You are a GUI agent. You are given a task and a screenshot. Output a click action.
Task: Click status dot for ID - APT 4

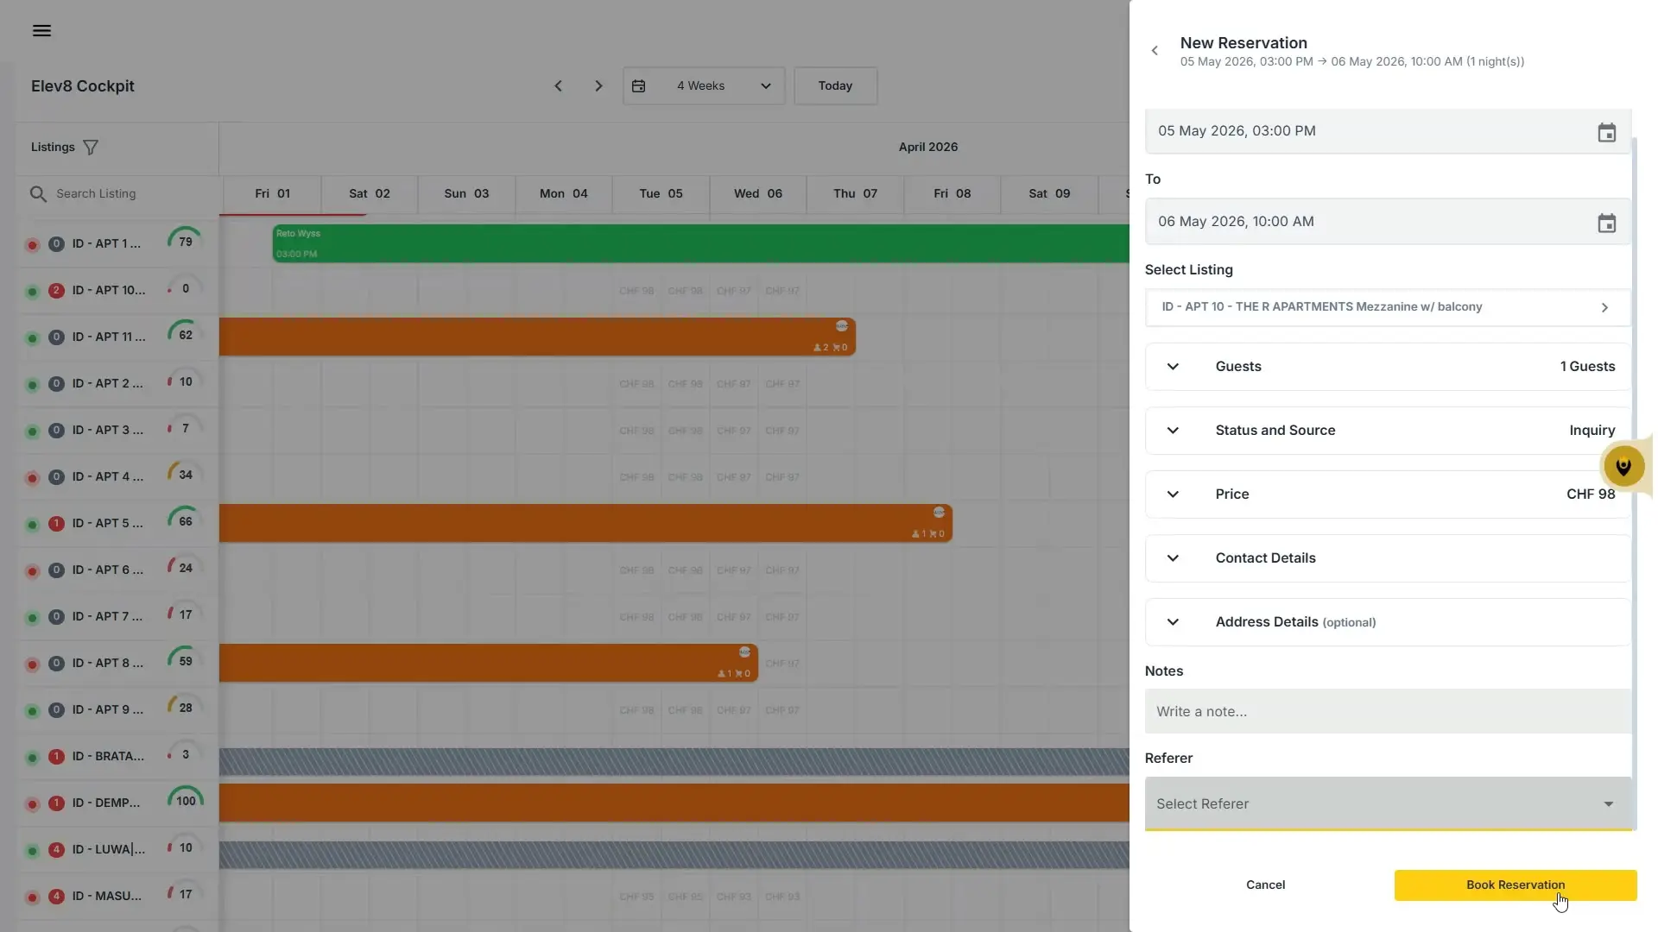click(x=32, y=478)
